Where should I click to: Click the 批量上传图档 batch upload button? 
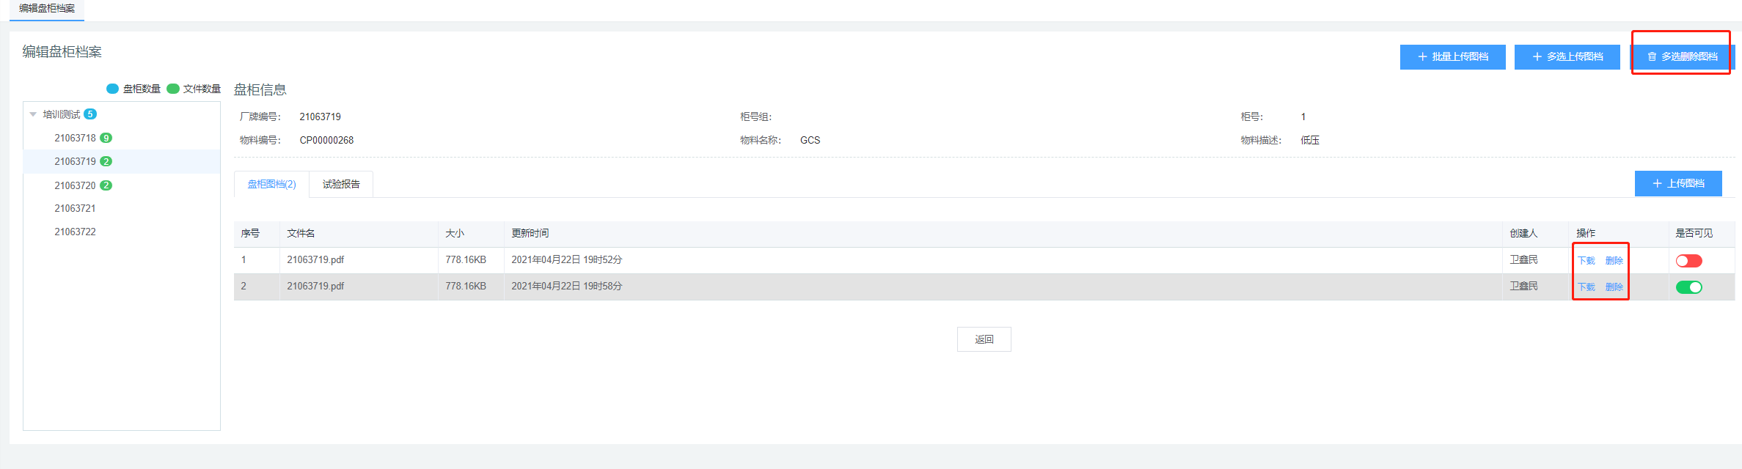[x=1452, y=57]
